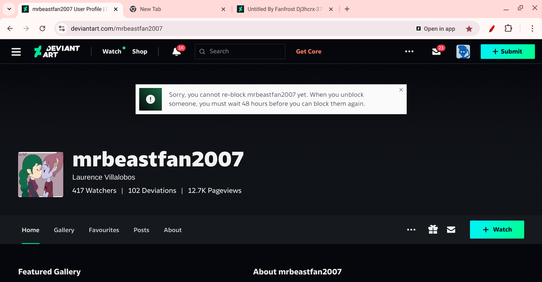Click the address bar URL

tap(117, 29)
